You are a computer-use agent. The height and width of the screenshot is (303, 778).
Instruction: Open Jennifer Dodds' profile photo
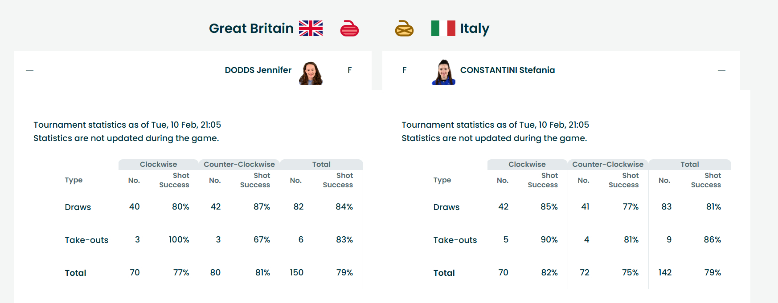[x=311, y=73]
